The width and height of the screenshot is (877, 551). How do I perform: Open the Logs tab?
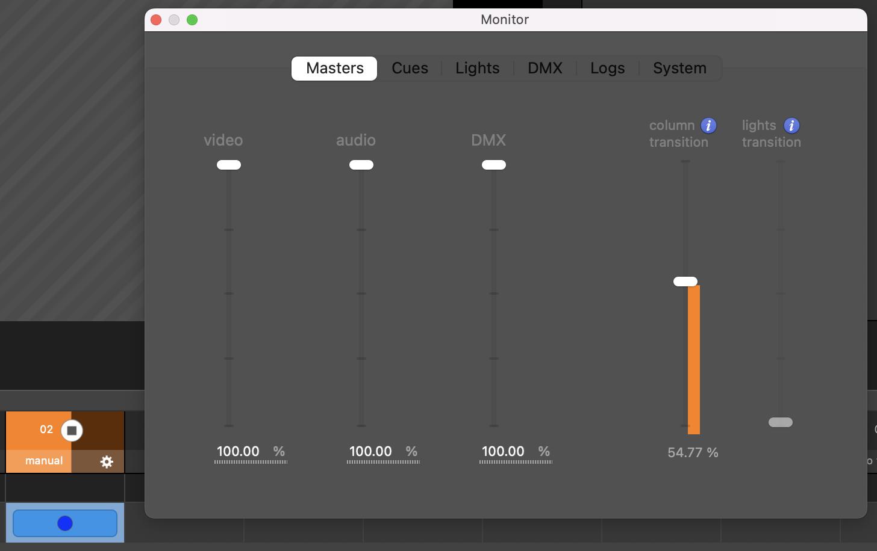[607, 68]
